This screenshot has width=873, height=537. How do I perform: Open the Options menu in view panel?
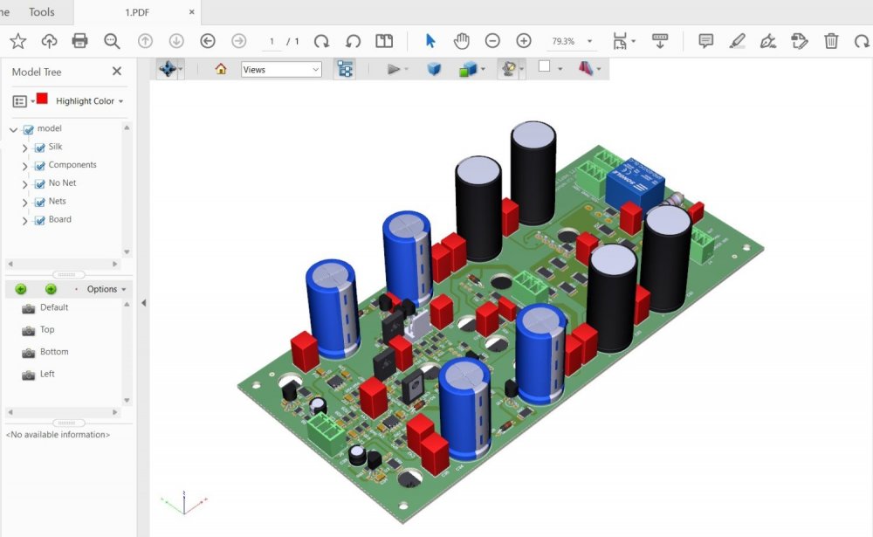click(106, 289)
